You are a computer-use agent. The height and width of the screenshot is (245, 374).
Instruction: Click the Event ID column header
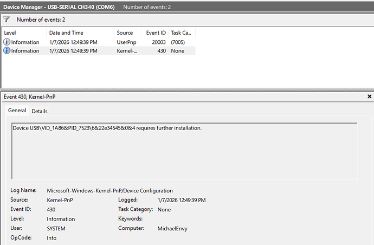pos(156,33)
